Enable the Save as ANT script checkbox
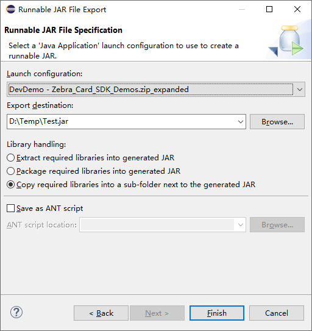Image resolution: width=312 pixels, height=331 pixels. [10, 208]
